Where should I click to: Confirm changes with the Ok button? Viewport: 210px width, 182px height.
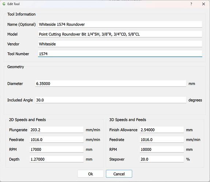coord(91,174)
